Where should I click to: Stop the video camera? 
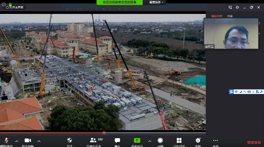pyautogui.click(x=28, y=140)
